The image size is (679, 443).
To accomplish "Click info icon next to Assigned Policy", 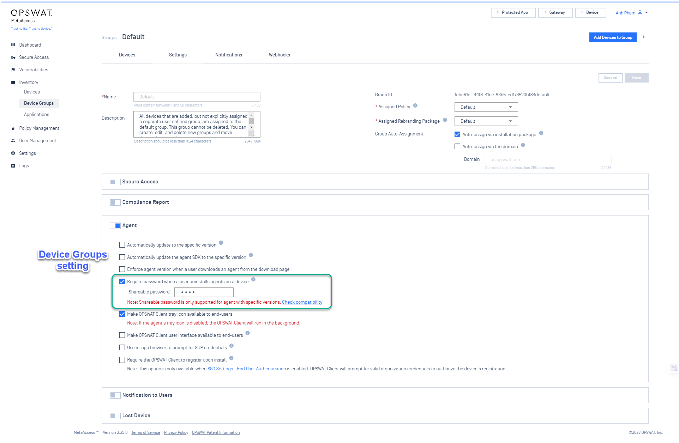I will [x=415, y=105].
